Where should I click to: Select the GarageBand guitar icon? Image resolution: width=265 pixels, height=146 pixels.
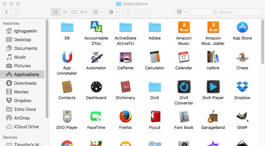[x=213, y=116]
